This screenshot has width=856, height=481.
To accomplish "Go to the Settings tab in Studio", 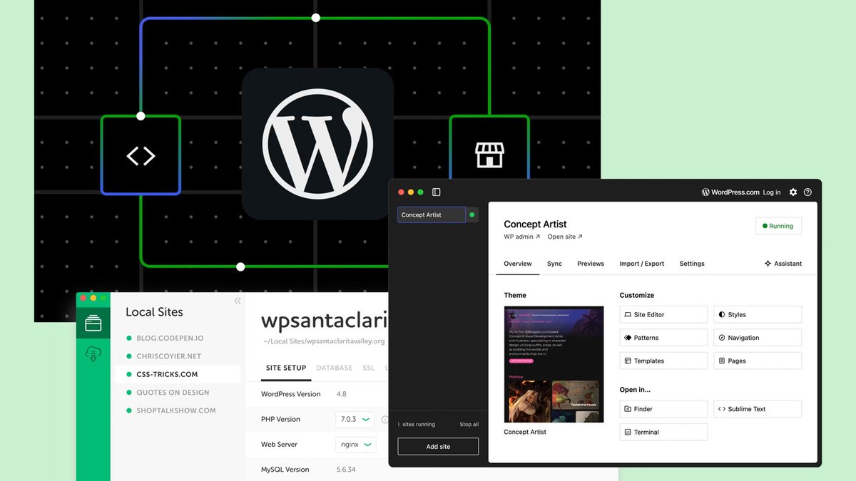I will 692,264.
